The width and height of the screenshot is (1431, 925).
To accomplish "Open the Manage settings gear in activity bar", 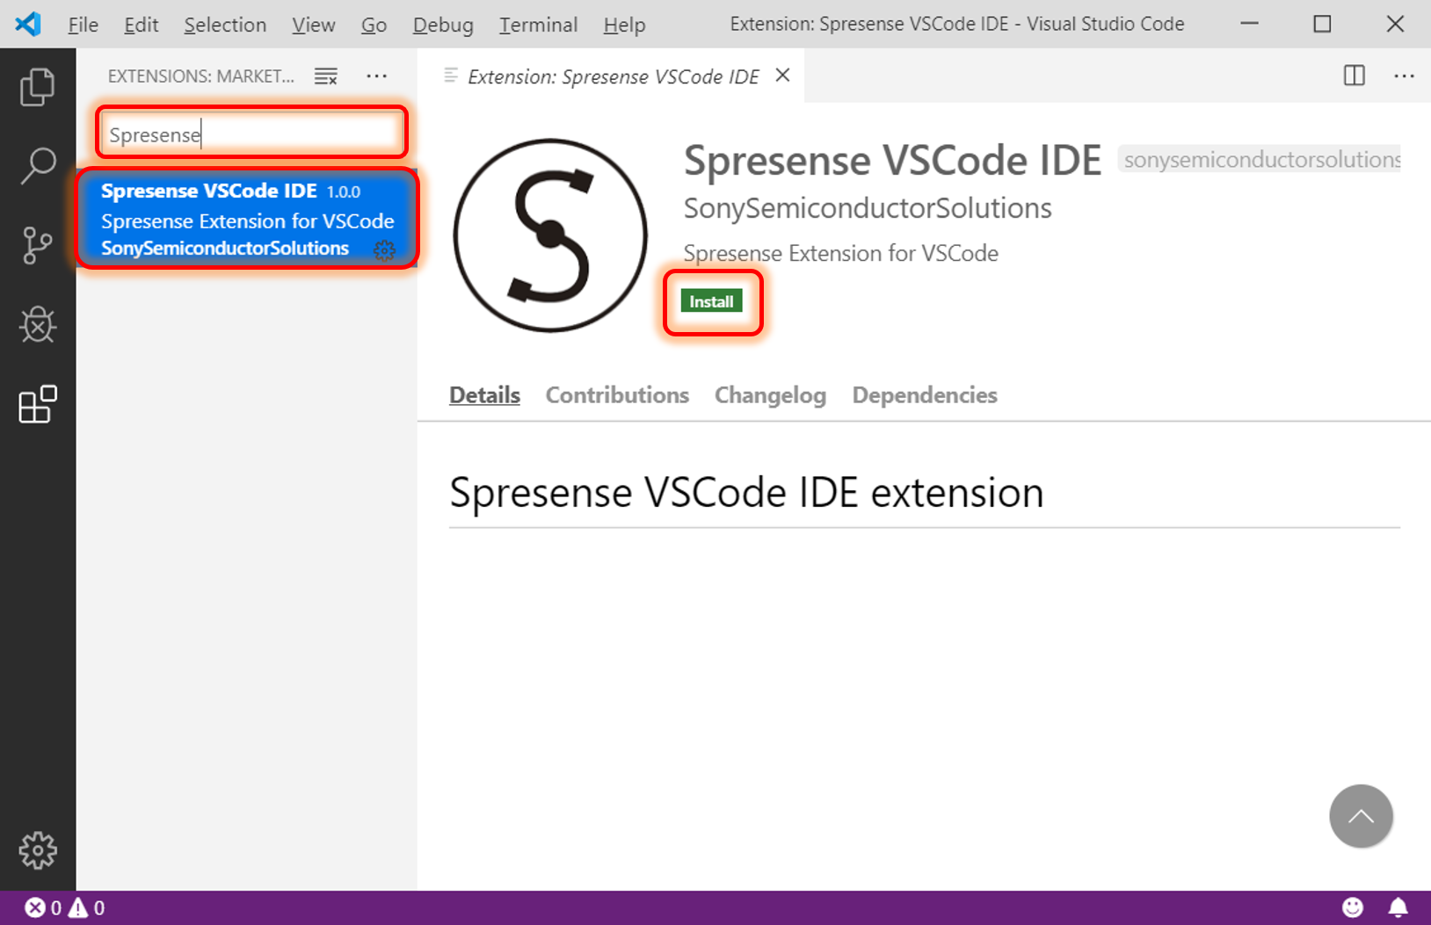I will click(38, 849).
